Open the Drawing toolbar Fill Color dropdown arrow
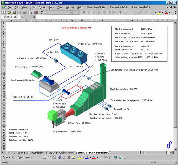The height and width of the screenshot is (165, 178). point(83,158)
